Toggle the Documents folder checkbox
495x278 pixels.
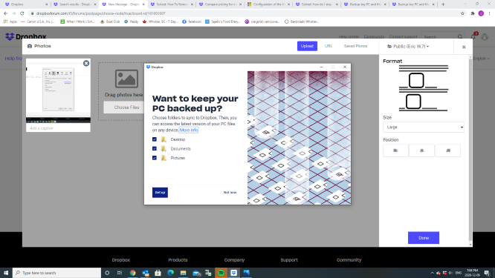155,148
